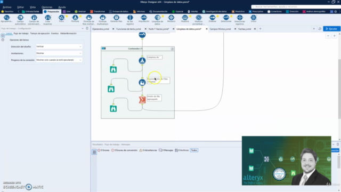Open the Vista menu

33,7
